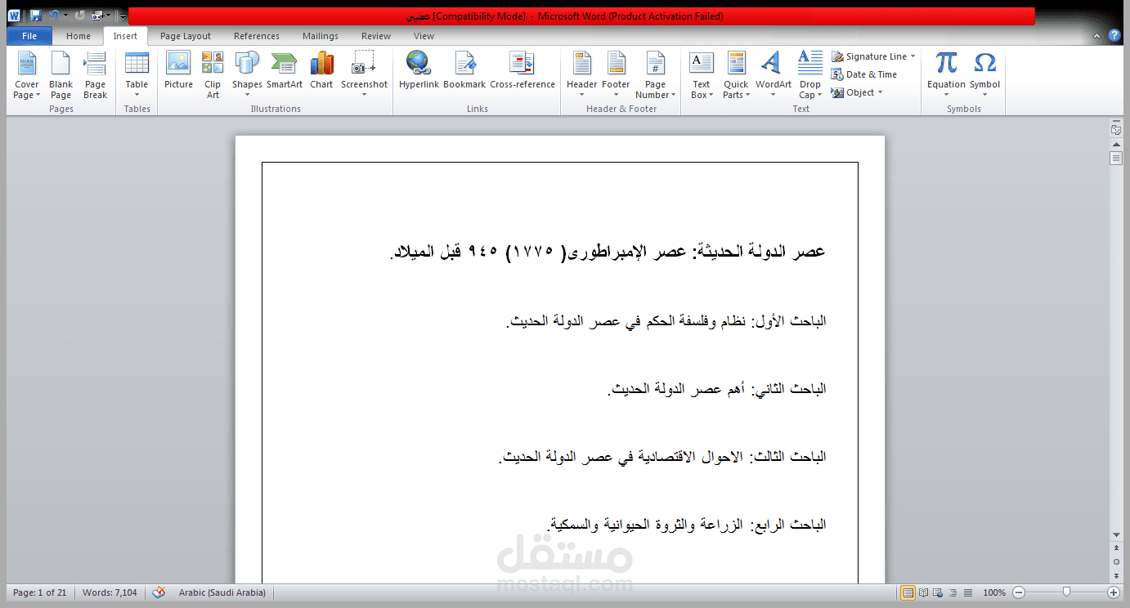The width and height of the screenshot is (1130, 608).
Task: Open word count from Words: 7,104
Action: point(110,592)
